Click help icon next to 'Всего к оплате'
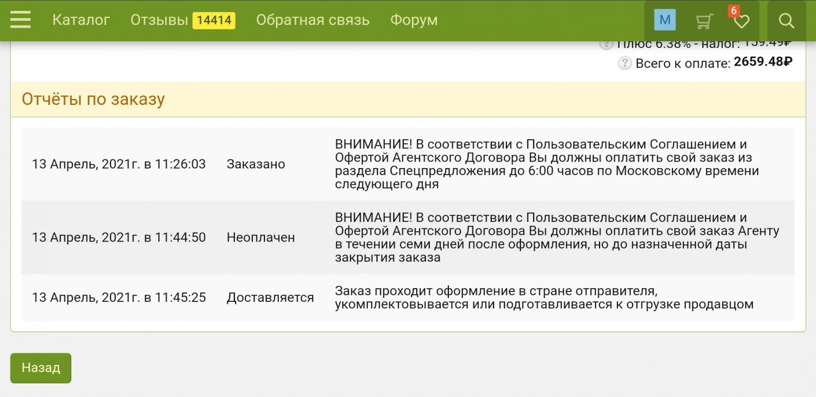This screenshot has width=816, height=397. point(625,63)
